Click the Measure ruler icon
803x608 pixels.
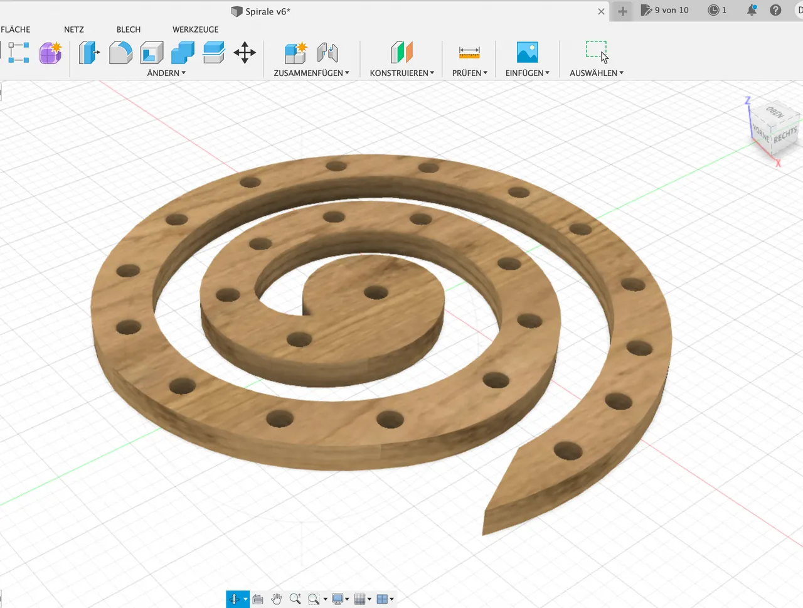click(469, 53)
